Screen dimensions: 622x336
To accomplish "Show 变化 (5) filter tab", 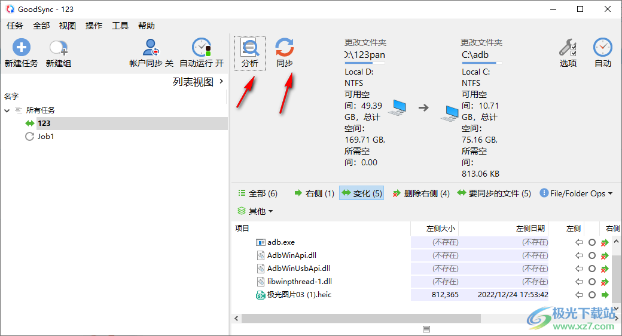I will click(x=361, y=193).
